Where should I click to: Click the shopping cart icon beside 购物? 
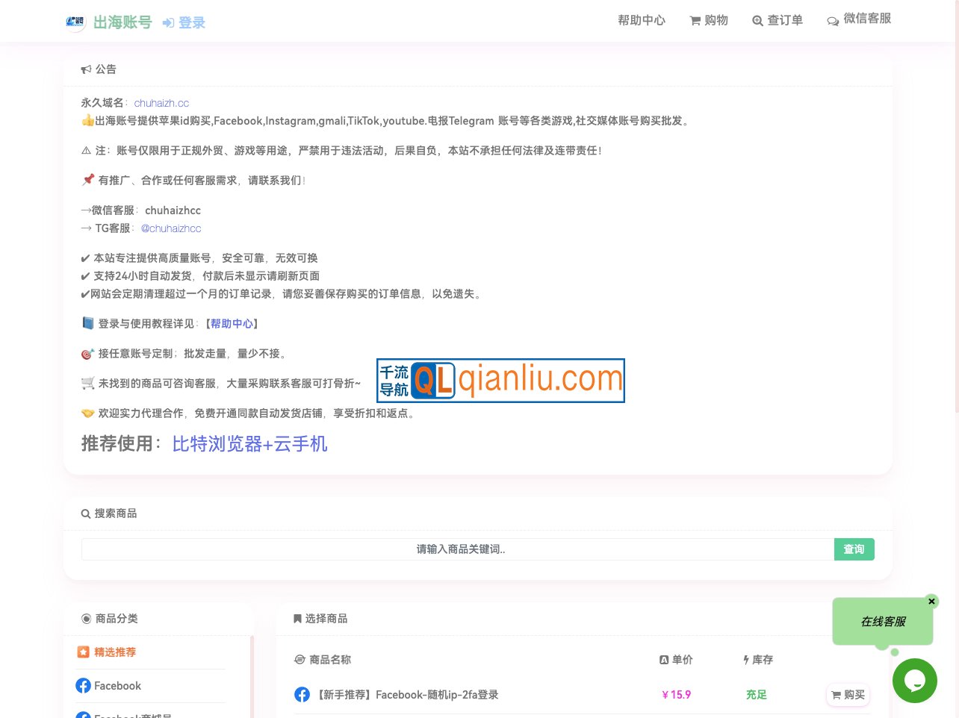pos(695,20)
